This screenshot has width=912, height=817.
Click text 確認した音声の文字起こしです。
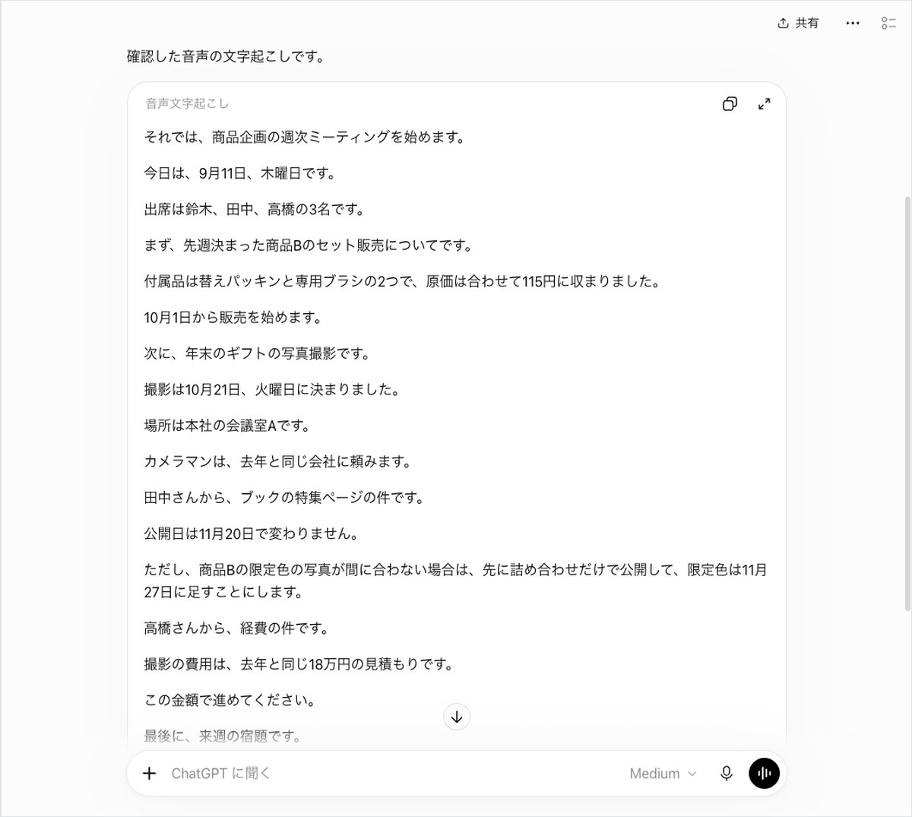click(x=226, y=56)
